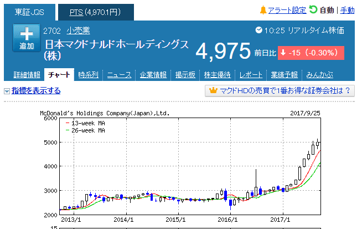The height and width of the screenshot is (229, 362).
Task: Click the alert bell icon
Action: (263, 10)
